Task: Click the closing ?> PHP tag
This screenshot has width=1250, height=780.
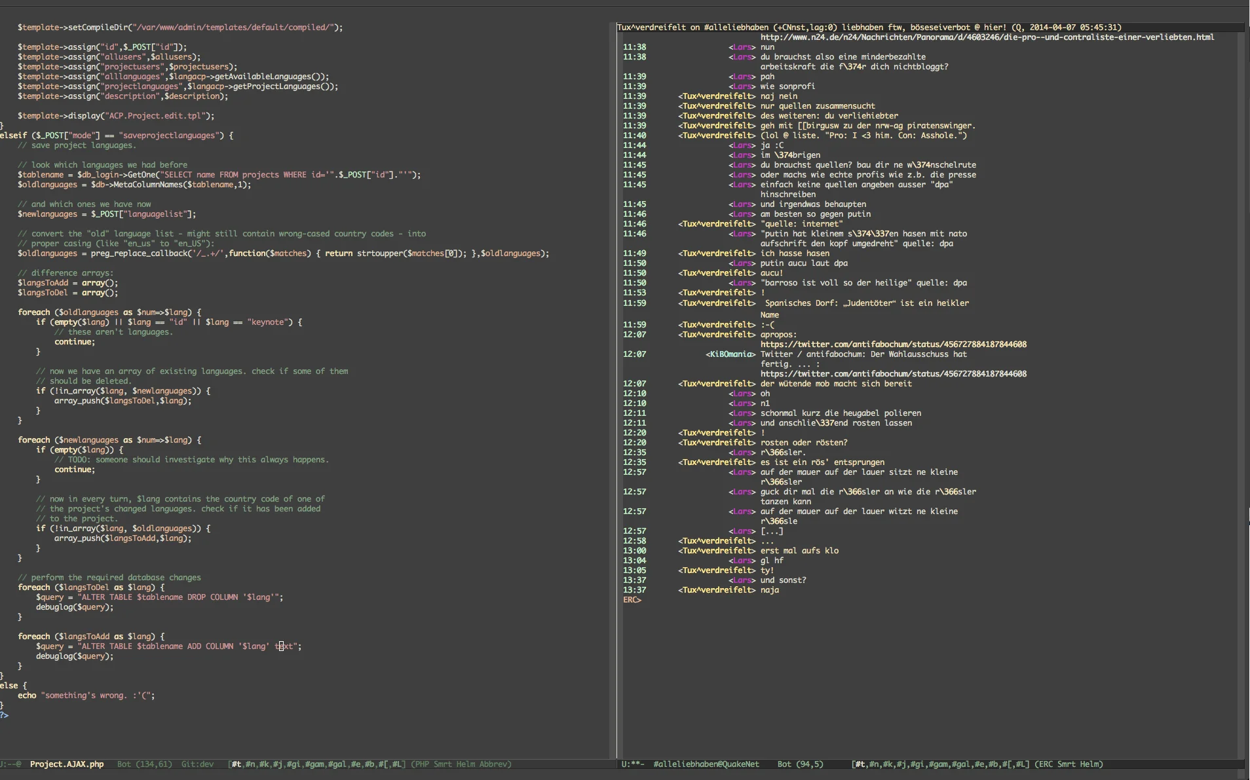Action: [x=4, y=715]
